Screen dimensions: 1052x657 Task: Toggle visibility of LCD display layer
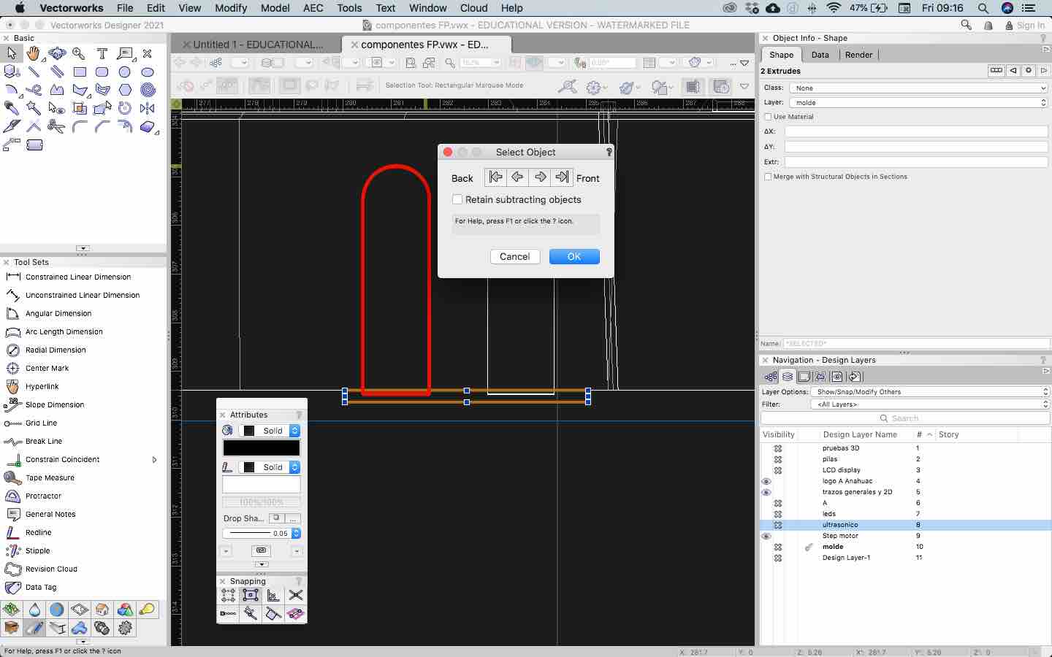[x=778, y=470]
